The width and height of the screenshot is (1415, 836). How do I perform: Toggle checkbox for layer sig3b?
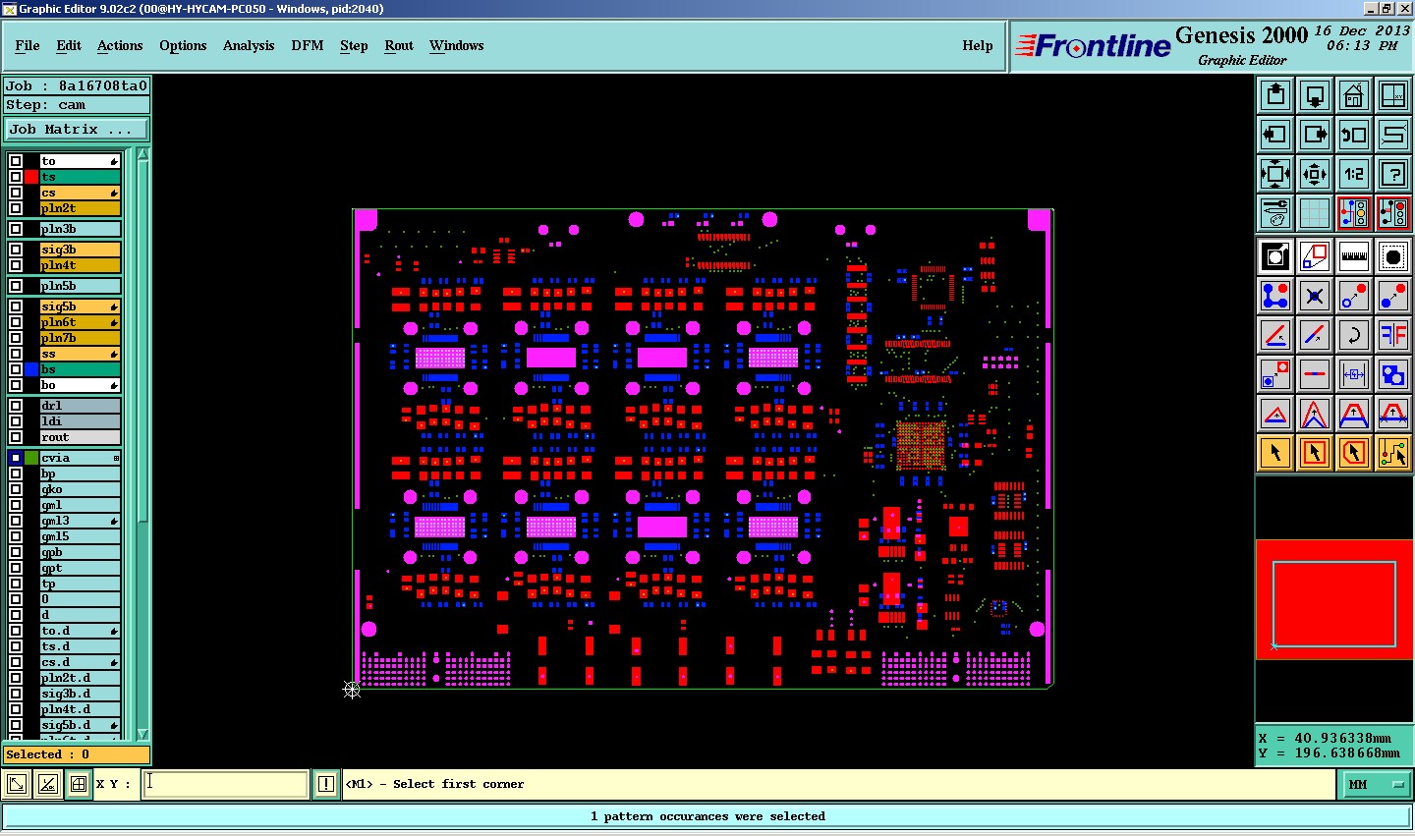pyautogui.click(x=16, y=250)
